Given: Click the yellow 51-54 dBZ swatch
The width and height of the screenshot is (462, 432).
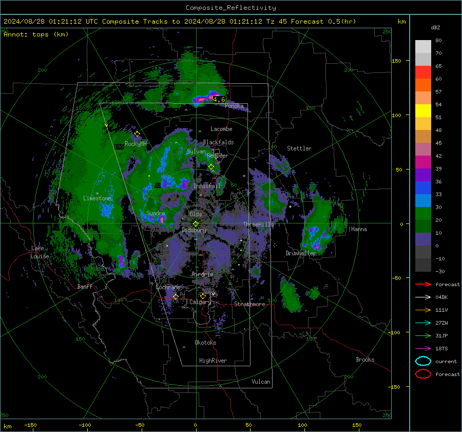Looking at the screenshot, I should tap(423, 111).
